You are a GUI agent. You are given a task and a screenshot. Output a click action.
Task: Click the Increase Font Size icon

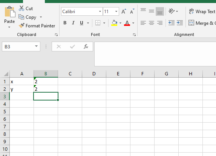coord(124,11)
